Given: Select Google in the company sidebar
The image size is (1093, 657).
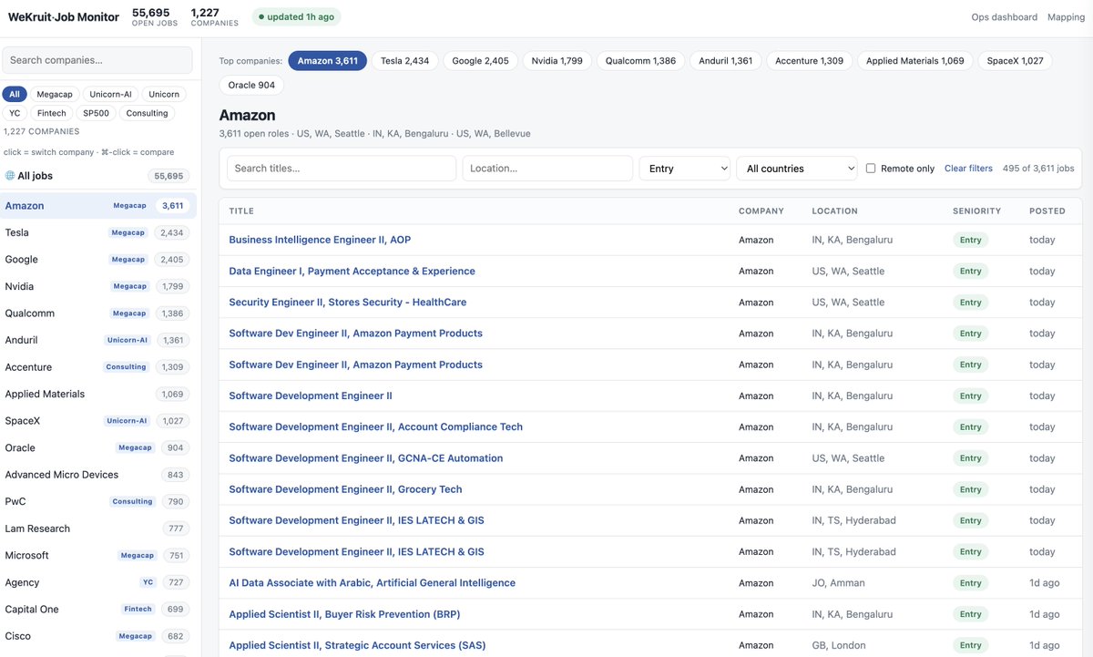Looking at the screenshot, I should [x=97, y=260].
